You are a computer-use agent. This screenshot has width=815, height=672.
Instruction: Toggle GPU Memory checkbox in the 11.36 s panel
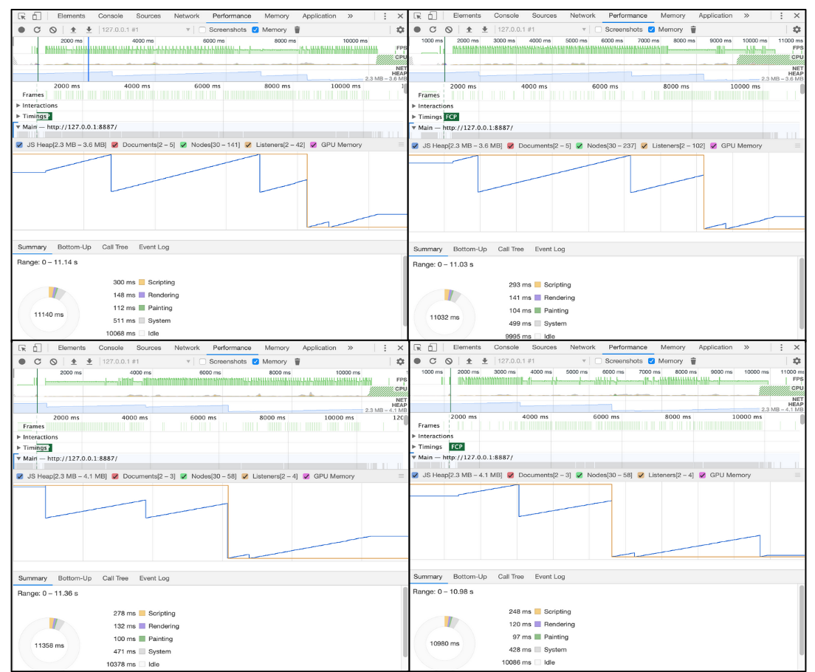306,476
